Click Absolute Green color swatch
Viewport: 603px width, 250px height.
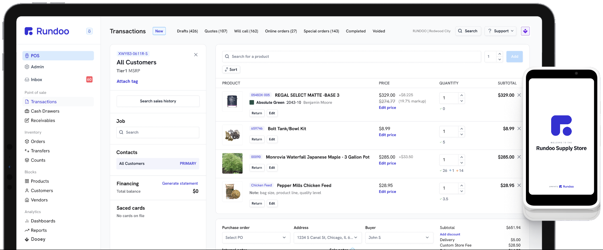252,103
